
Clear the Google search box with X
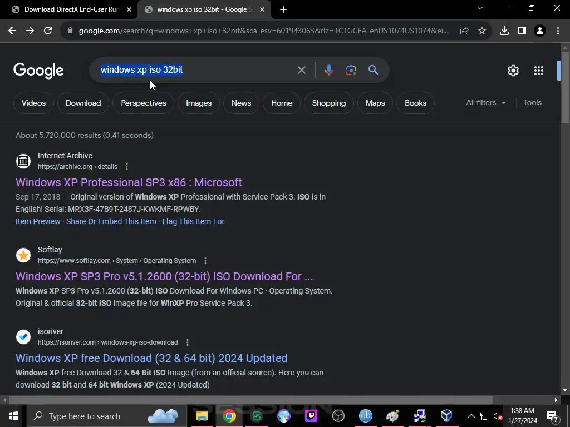(301, 70)
